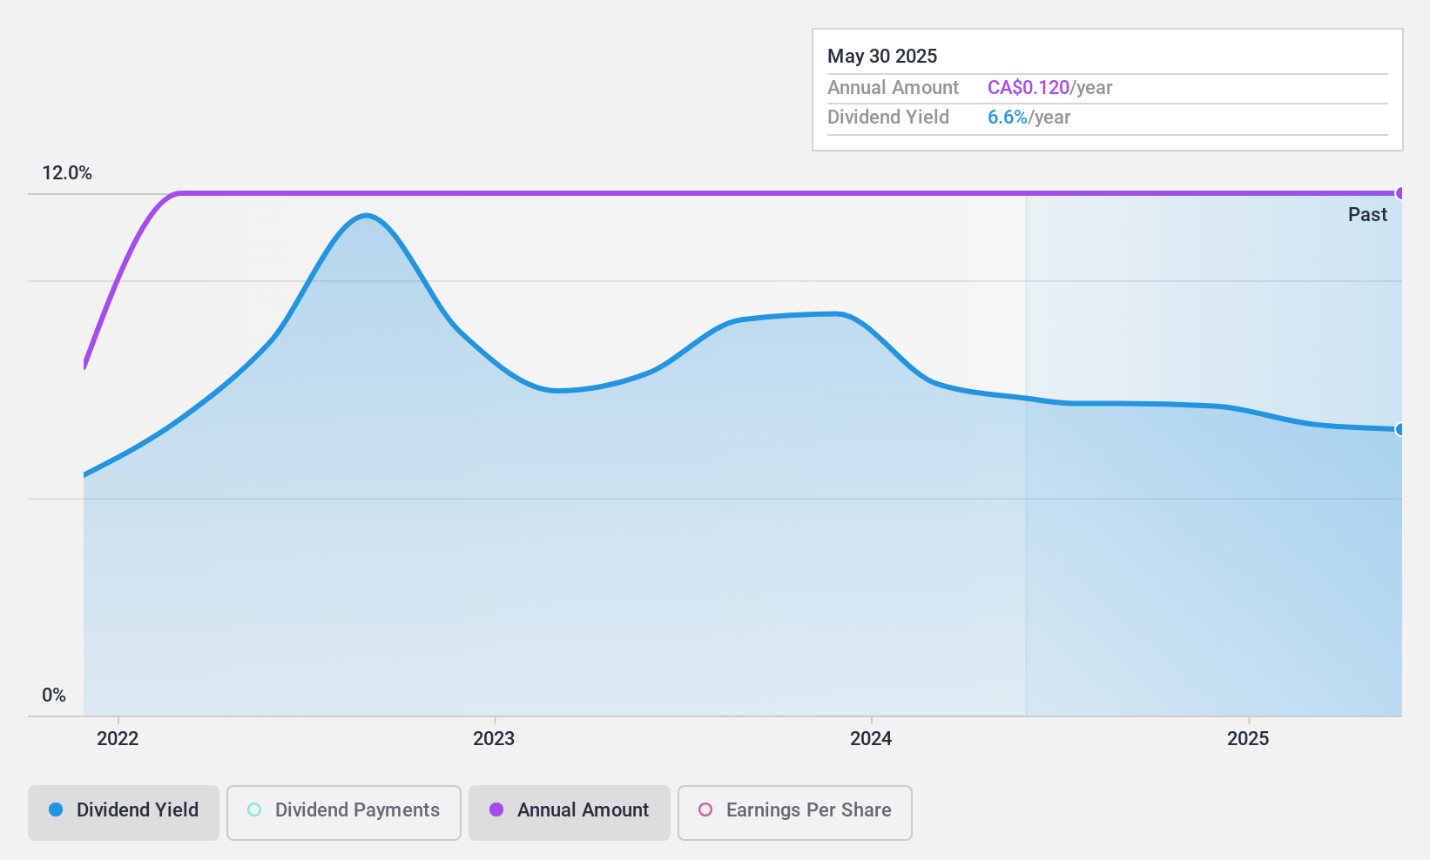Click the 2025 x-axis label
Screen dimensions: 1430x860
point(1248,739)
